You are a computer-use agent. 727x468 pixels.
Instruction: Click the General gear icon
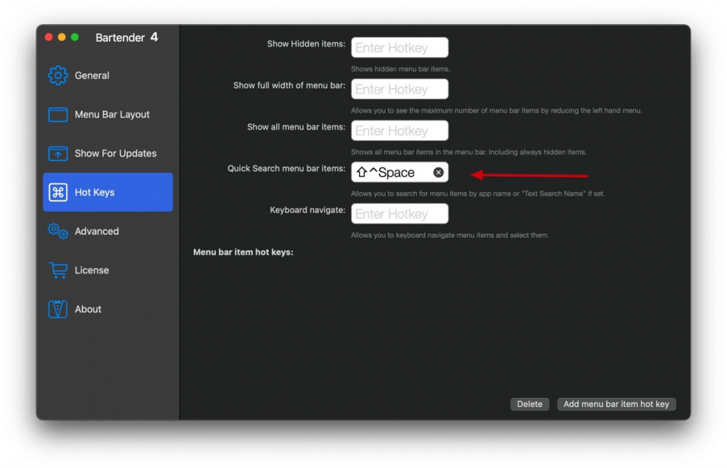(x=58, y=75)
